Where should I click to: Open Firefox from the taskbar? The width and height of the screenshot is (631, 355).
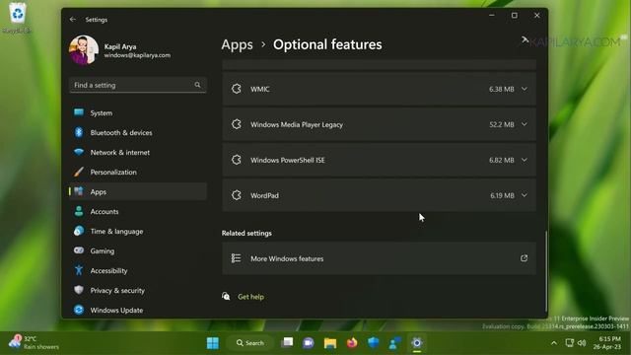pyautogui.click(x=352, y=343)
